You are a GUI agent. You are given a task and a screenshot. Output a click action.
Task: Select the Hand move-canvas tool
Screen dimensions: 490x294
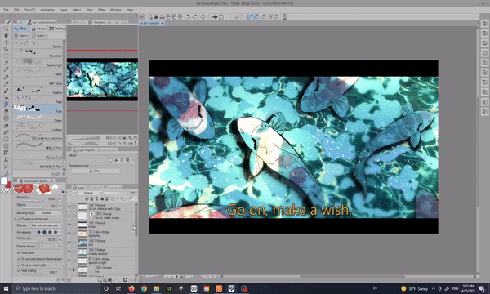tap(6, 35)
